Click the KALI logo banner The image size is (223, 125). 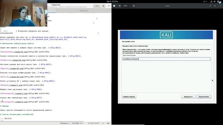166,35
